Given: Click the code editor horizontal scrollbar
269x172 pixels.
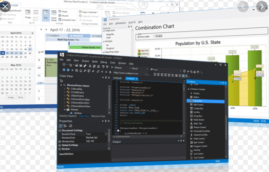Looking at the screenshot, I should tap(147, 136).
